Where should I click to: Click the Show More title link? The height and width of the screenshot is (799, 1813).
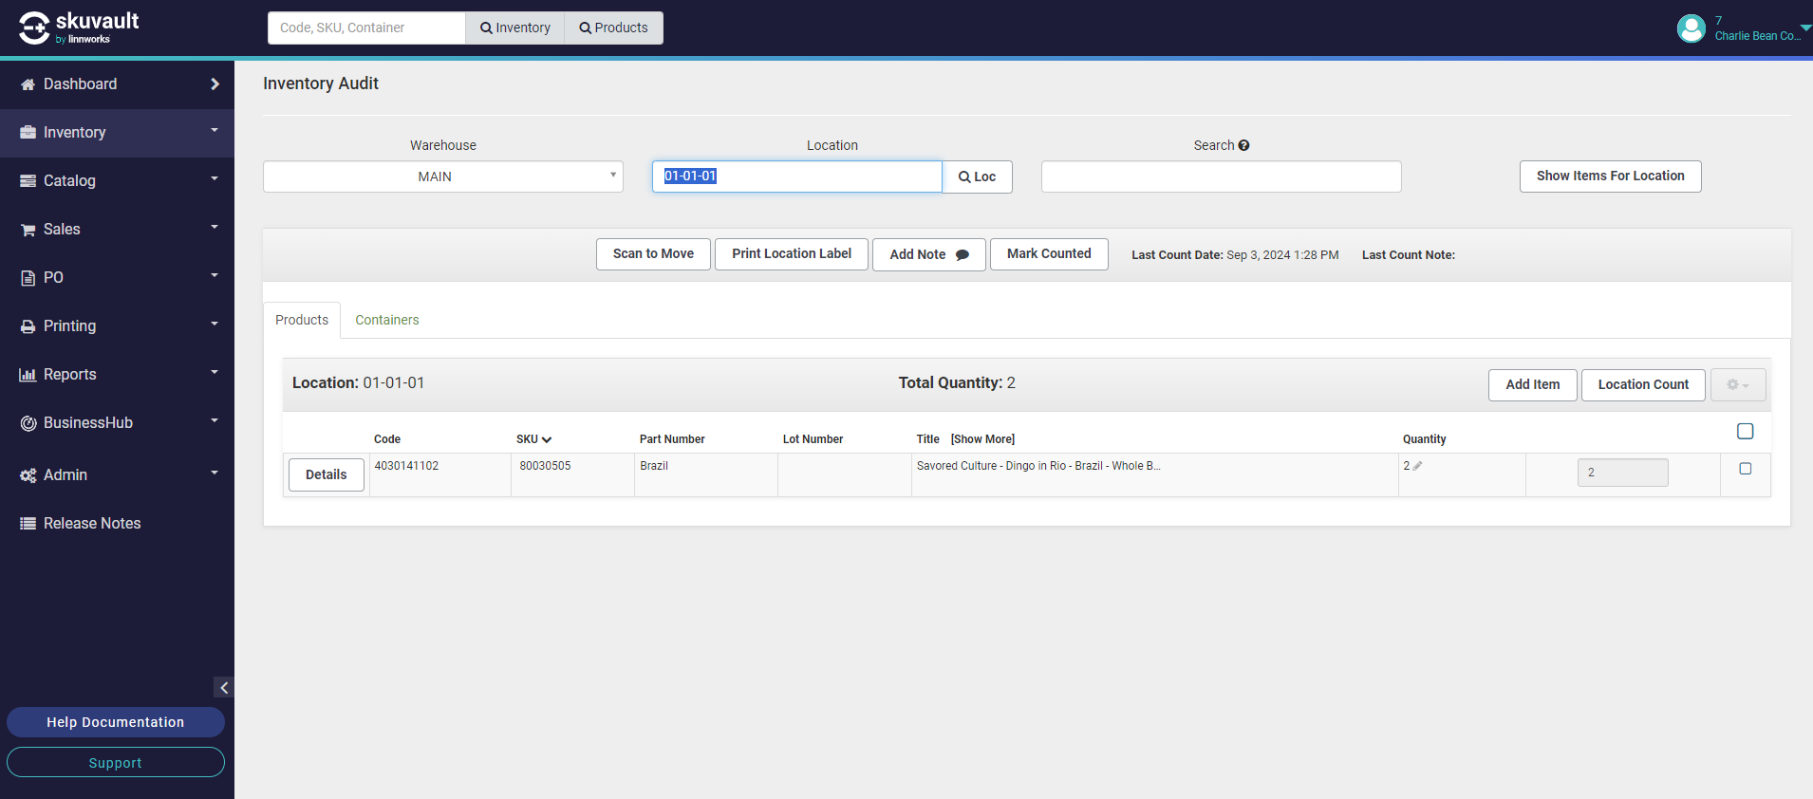982,439
